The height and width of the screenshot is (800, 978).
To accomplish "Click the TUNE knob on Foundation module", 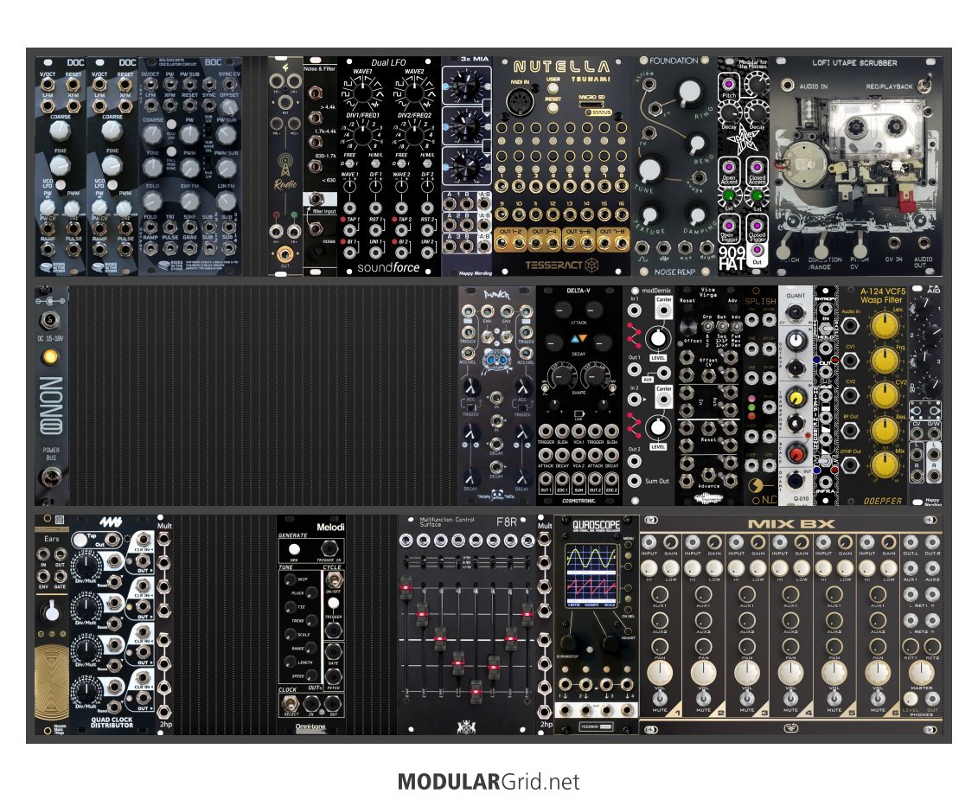I will 649,170.
